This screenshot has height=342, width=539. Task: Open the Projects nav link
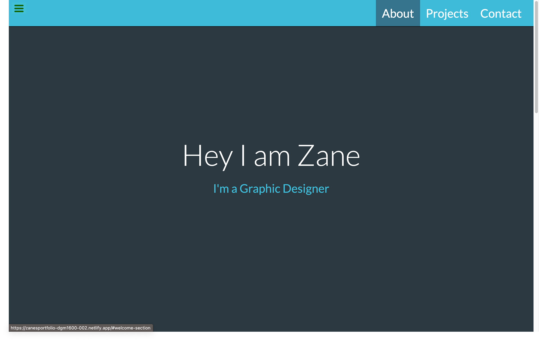click(x=447, y=13)
